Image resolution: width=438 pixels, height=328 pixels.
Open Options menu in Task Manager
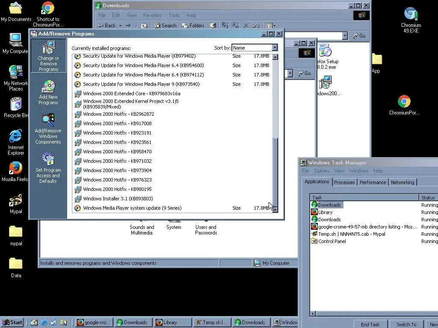322,171
